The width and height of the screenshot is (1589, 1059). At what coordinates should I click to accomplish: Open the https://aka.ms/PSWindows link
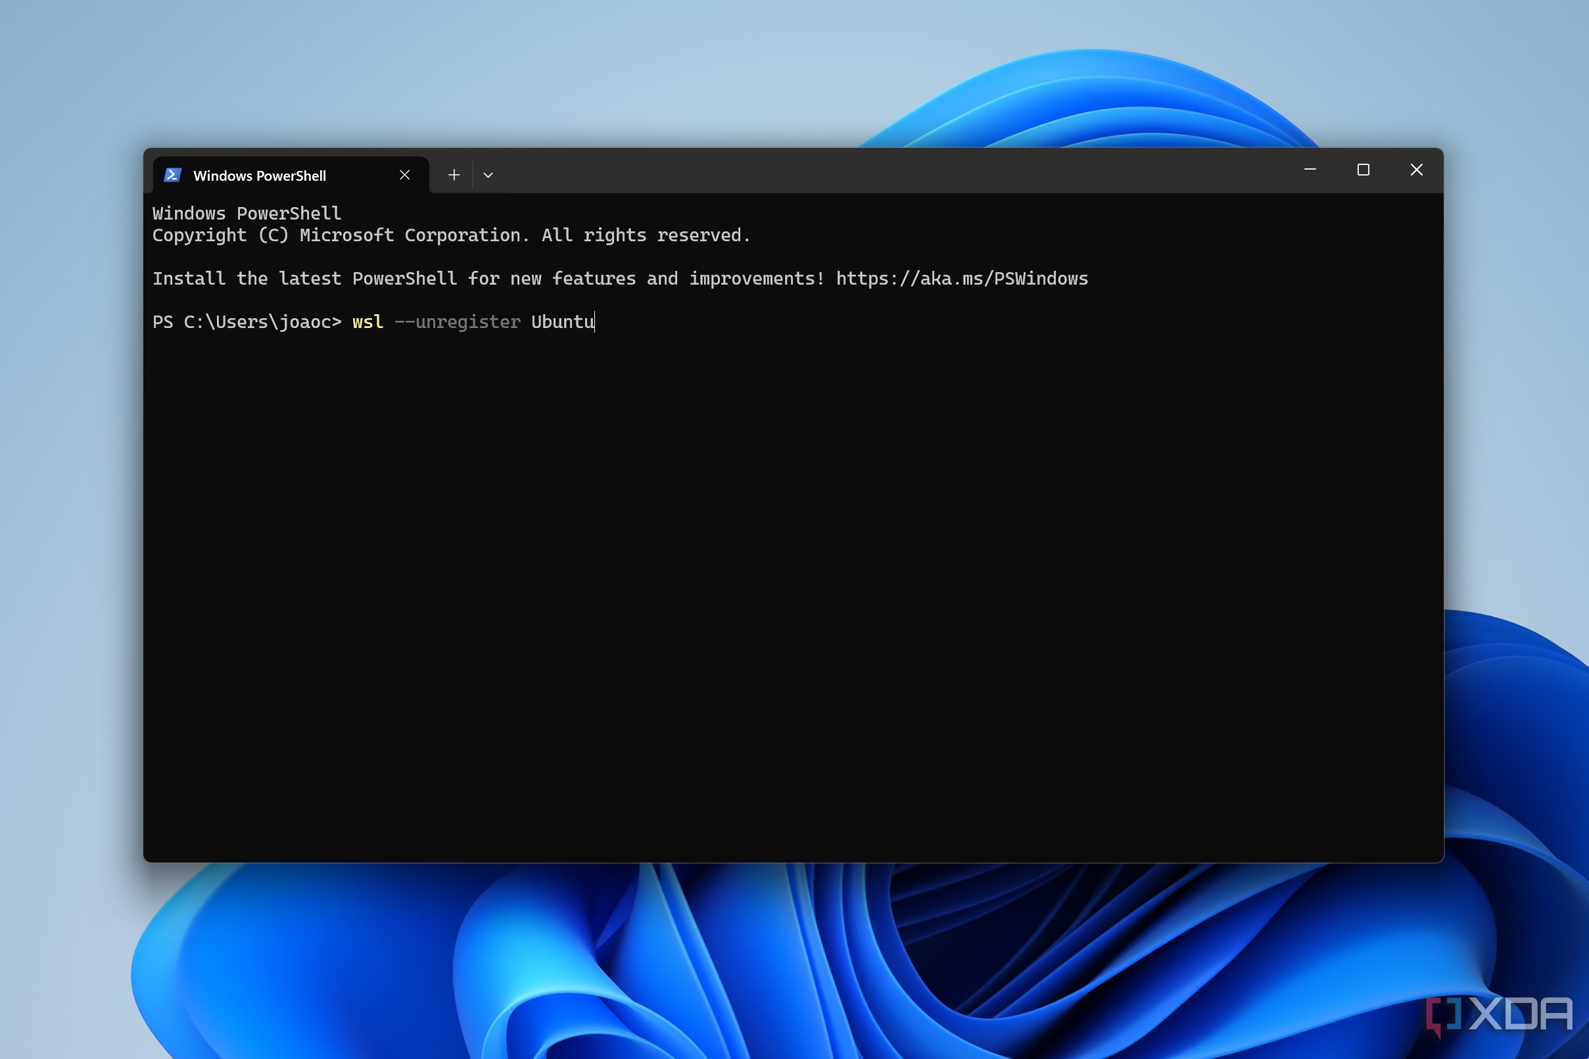[x=962, y=278]
